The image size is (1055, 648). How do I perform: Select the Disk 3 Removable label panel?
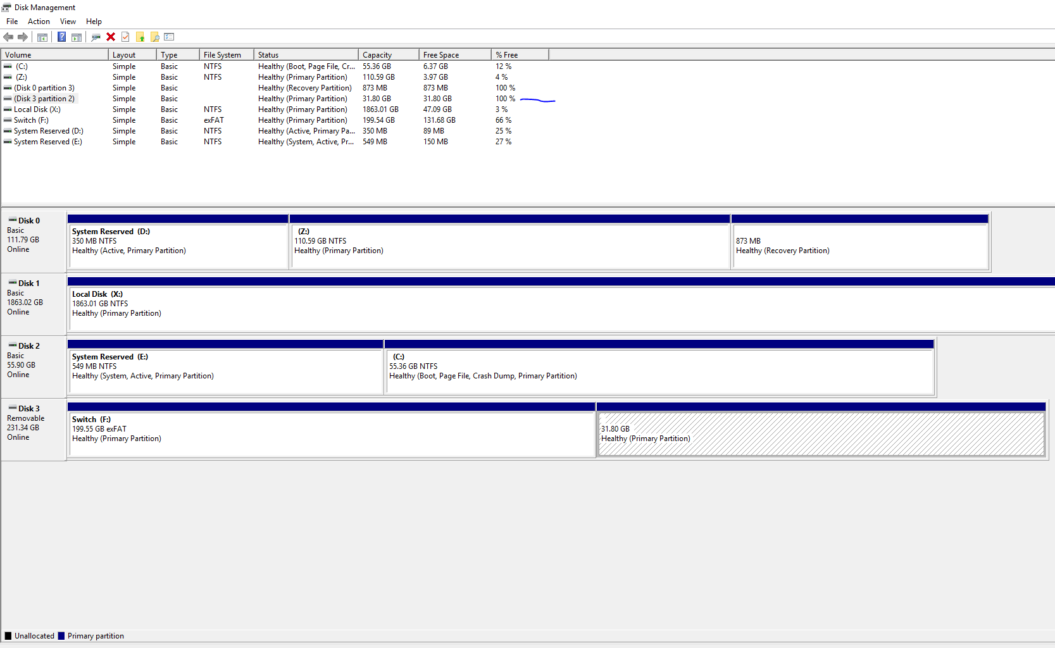pos(34,430)
